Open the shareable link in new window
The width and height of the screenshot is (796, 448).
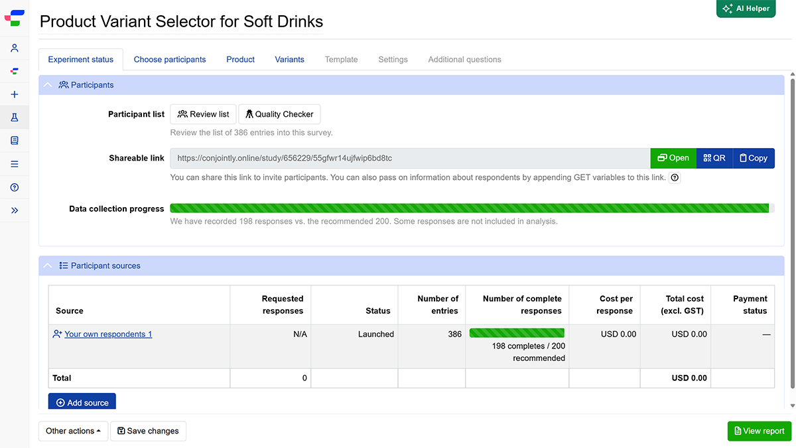point(673,158)
